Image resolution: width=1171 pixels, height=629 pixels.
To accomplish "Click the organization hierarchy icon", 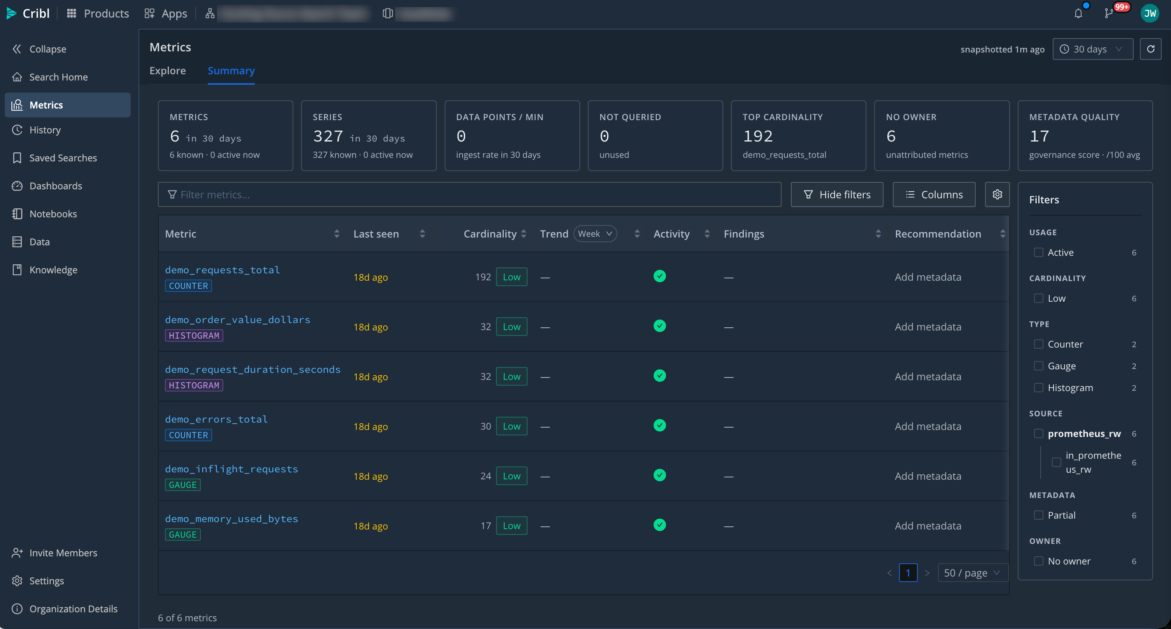I will [x=210, y=14].
